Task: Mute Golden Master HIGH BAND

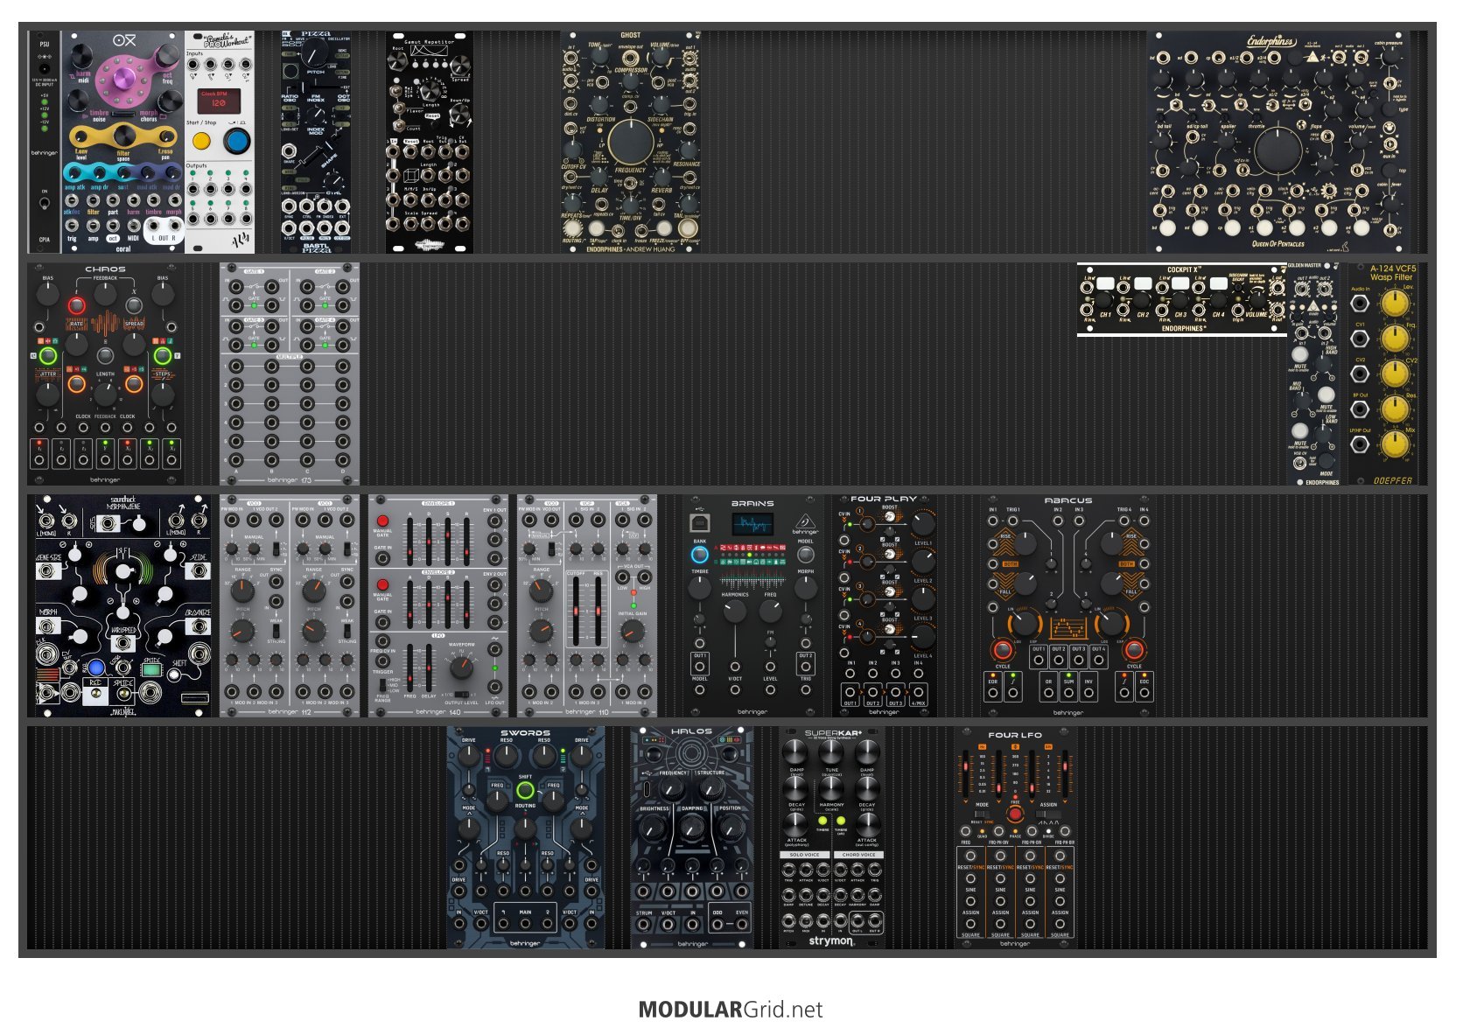Action: click(1300, 353)
